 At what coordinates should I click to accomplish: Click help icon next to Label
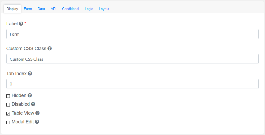21,24
